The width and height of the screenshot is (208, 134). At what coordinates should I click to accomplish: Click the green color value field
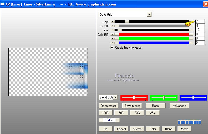(x=200, y=38)
